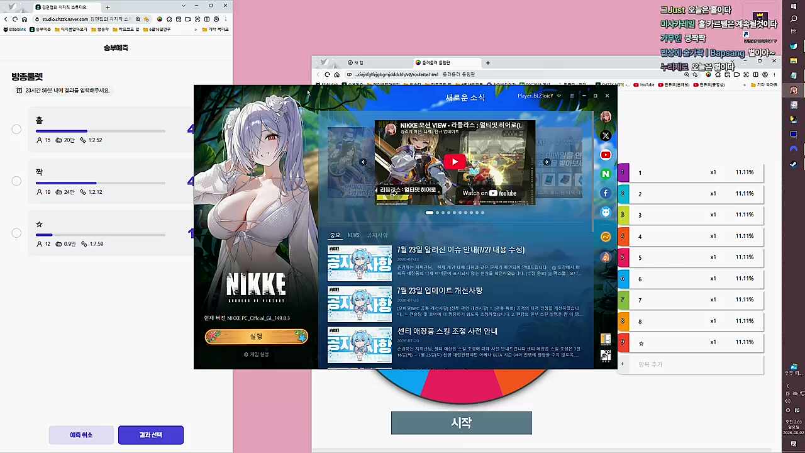This screenshot has width=805, height=453.
Task: Click thumbnail of 업데이트 개선사항 notice
Action: (360, 304)
